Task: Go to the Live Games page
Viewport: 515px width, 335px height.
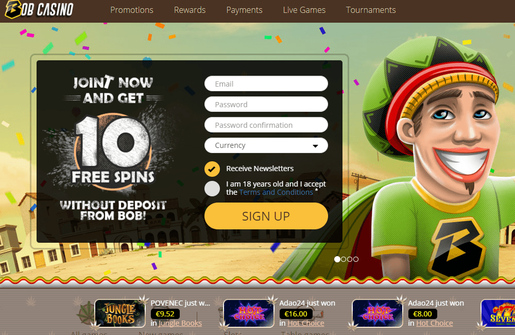Action: (x=304, y=10)
